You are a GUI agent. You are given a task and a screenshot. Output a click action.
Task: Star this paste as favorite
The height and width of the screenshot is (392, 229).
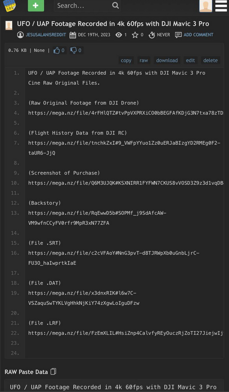tap(135, 35)
